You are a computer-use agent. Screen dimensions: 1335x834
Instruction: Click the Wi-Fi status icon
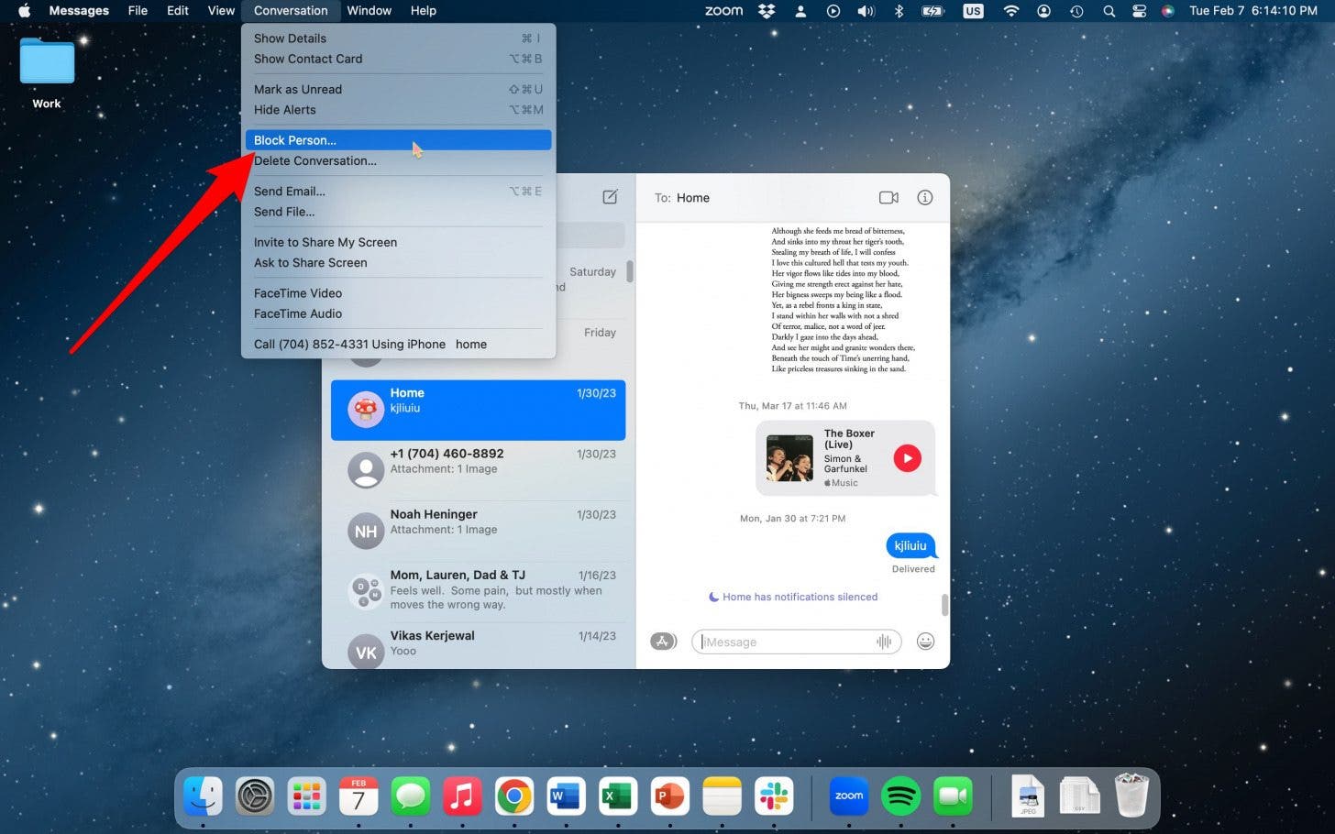pyautogui.click(x=1010, y=11)
